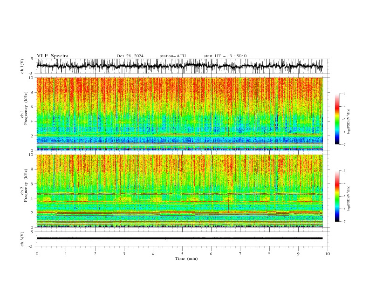The image size is (369, 285).
Task: Select the "Oct. 28, 2024" date label
Action: tap(130, 56)
